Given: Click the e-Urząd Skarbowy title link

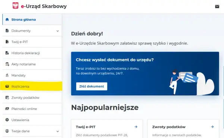Looking at the screenshot, I should coord(44,6).
